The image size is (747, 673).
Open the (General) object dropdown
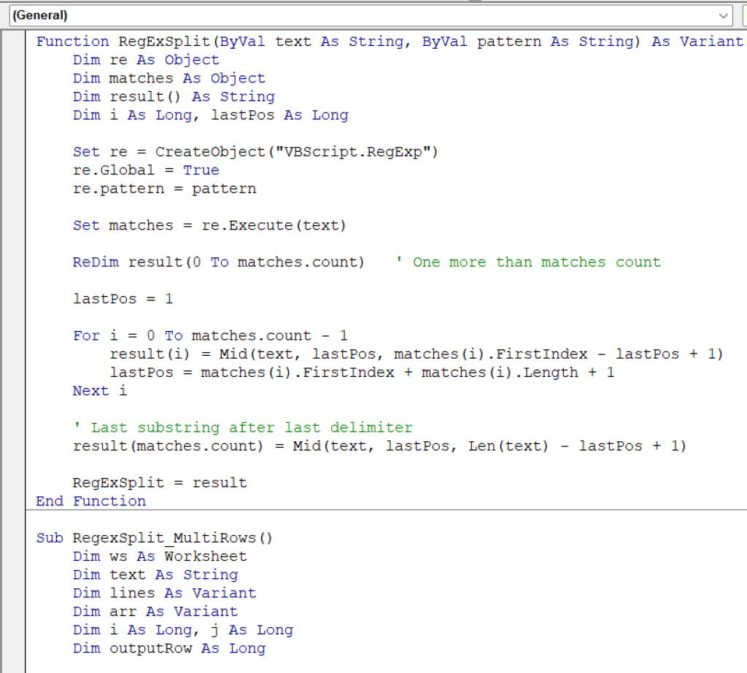pos(365,15)
